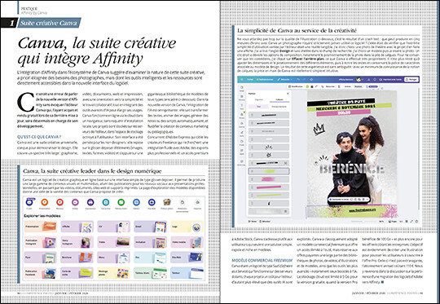Click the Position button in context toolbar
This screenshot has height=304, width=440.
358,86
